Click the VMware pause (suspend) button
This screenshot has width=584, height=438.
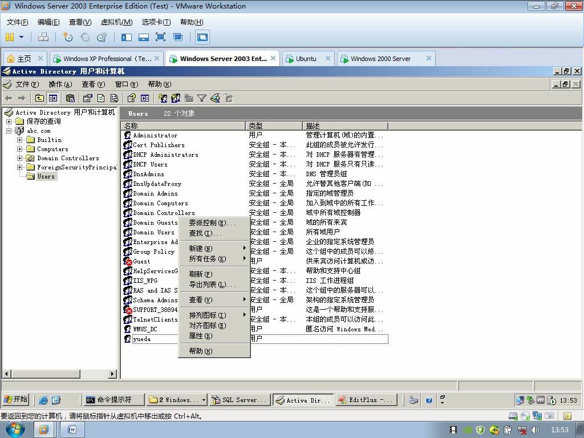pos(10,37)
